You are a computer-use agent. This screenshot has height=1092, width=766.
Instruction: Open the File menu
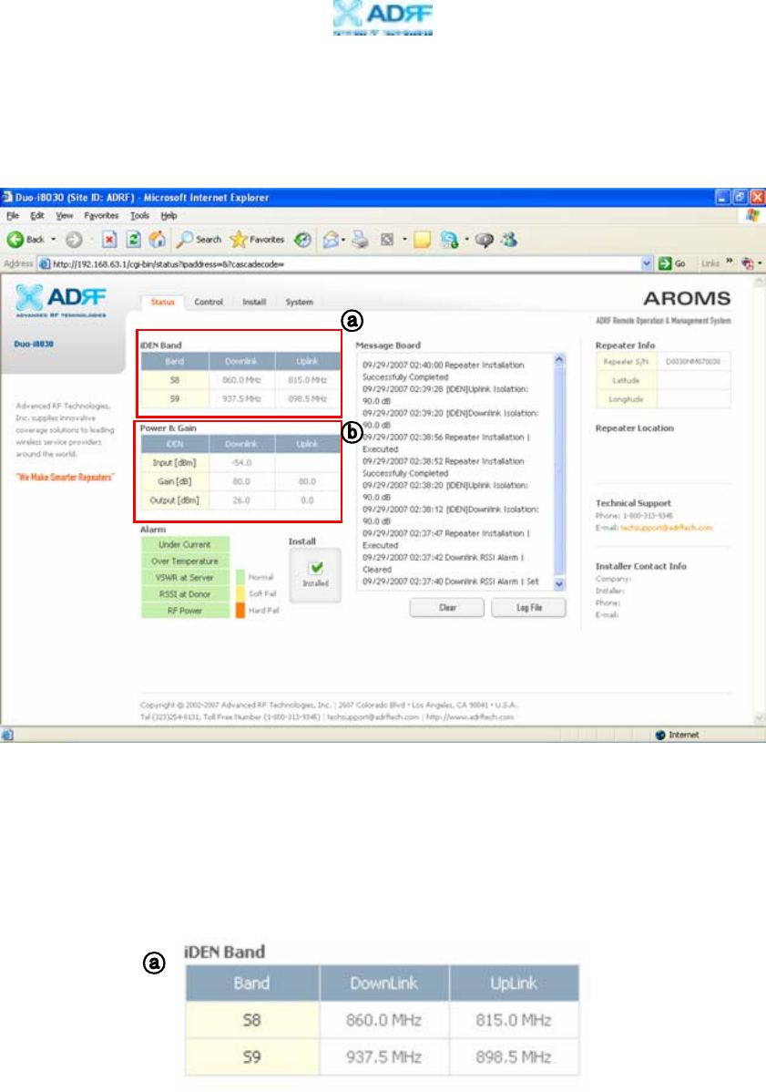[13, 216]
